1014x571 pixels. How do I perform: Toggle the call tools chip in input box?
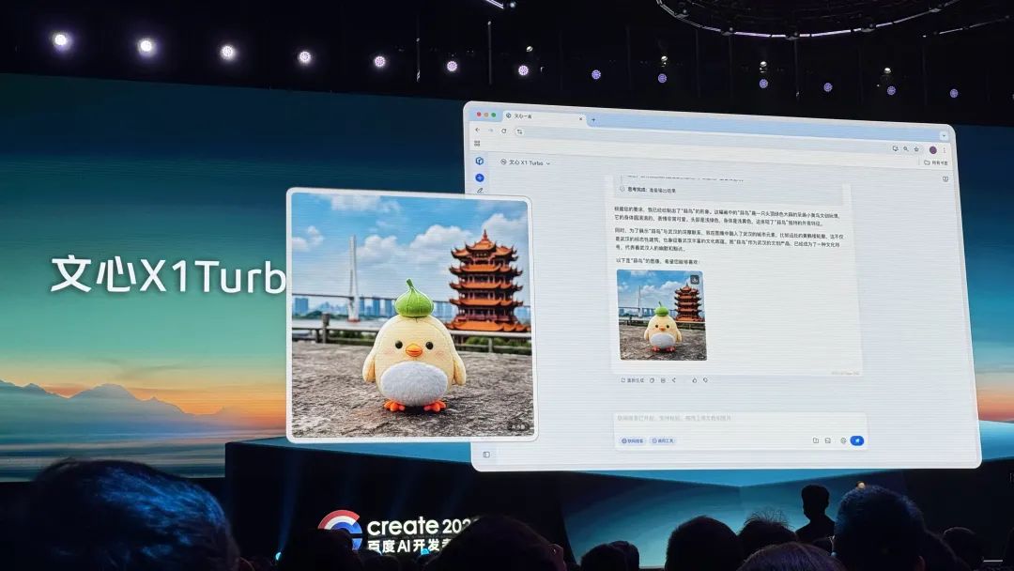pyautogui.click(x=663, y=440)
